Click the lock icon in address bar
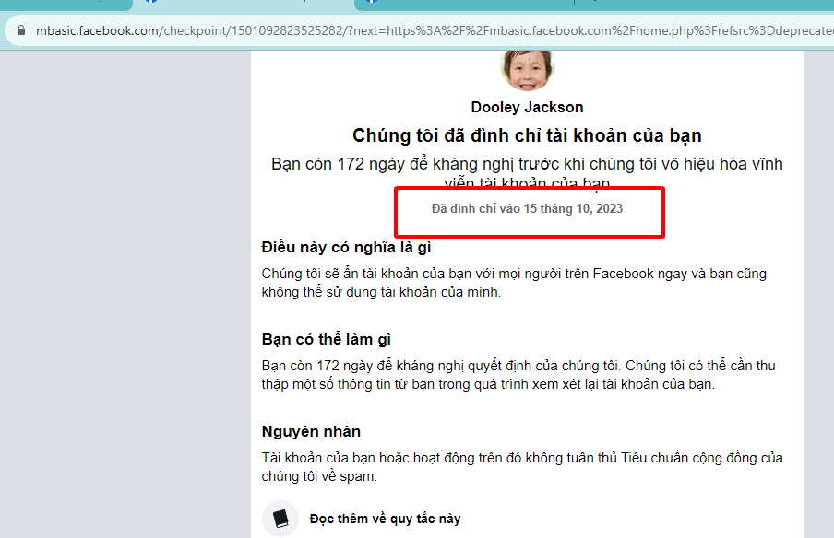The image size is (834, 538). (x=20, y=30)
